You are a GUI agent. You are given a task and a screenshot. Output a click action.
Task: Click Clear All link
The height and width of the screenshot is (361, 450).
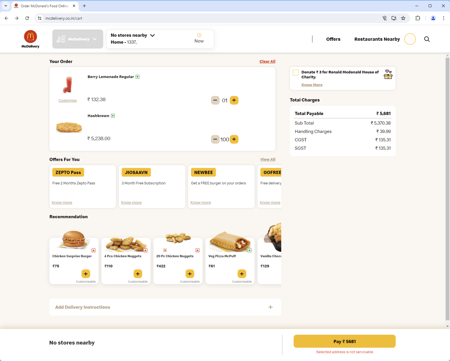(267, 61)
